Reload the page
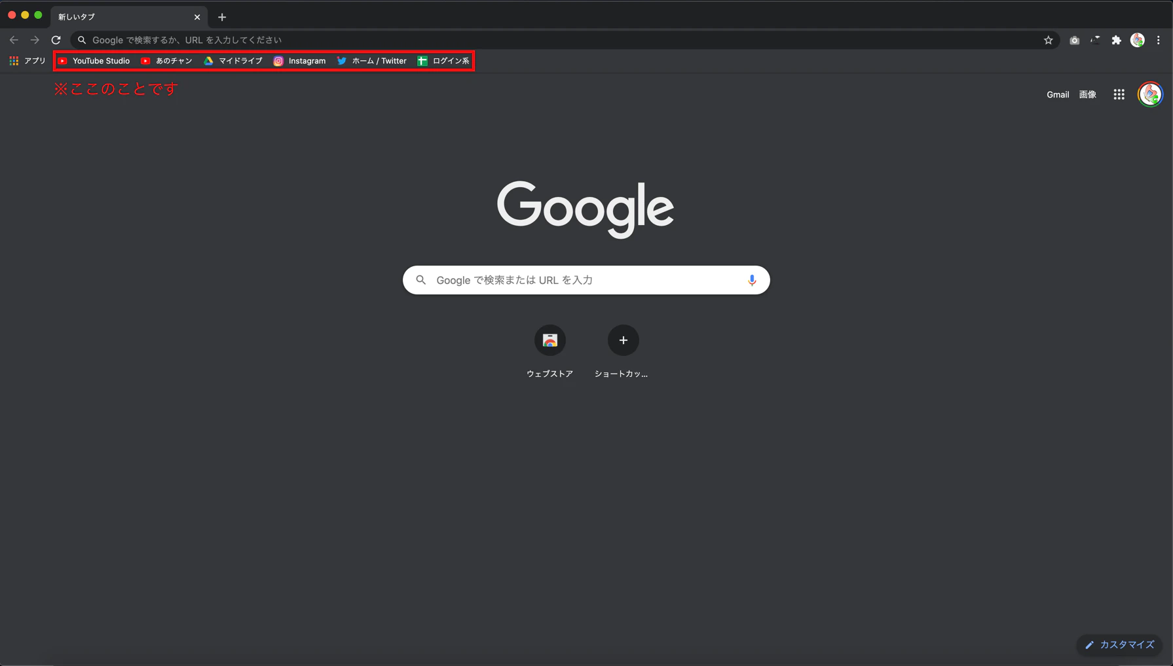Screen dimensions: 1173x666 (56, 40)
